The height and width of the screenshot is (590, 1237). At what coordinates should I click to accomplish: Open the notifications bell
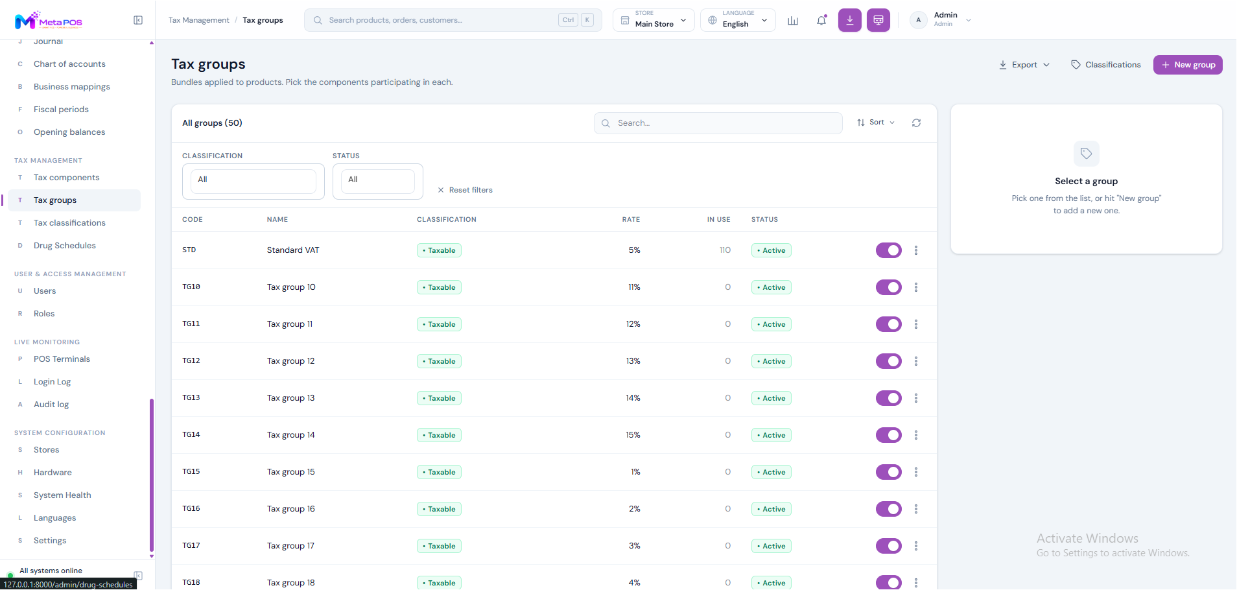pyautogui.click(x=821, y=20)
